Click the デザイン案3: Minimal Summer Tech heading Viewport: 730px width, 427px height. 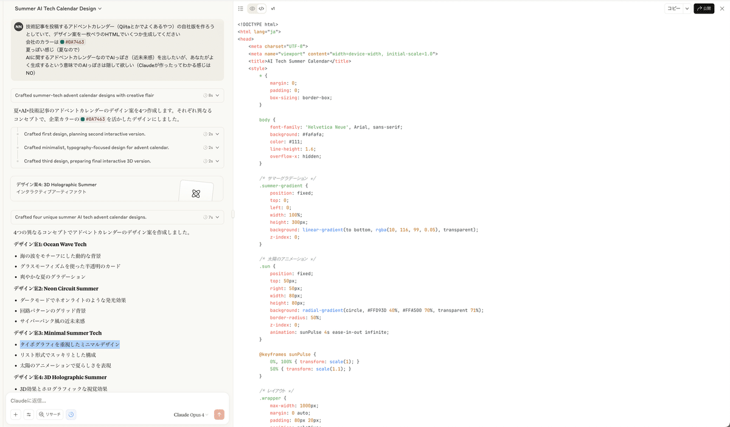pyautogui.click(x=58, y=333)
